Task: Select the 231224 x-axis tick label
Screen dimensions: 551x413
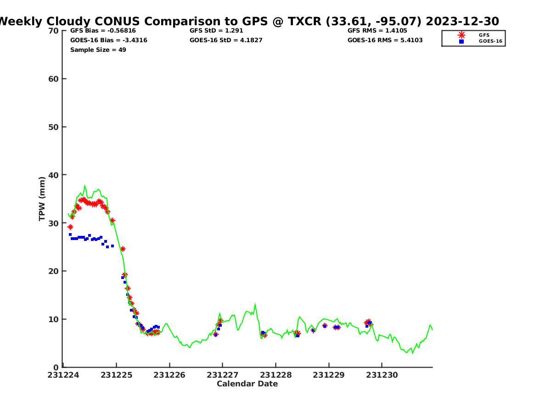Action: tap(63, 375)
